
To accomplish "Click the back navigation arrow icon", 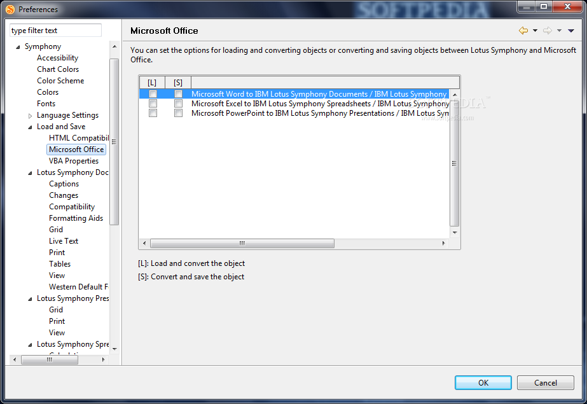I will (x=523, y=31).
